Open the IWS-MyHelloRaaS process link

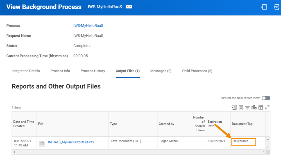88,25
